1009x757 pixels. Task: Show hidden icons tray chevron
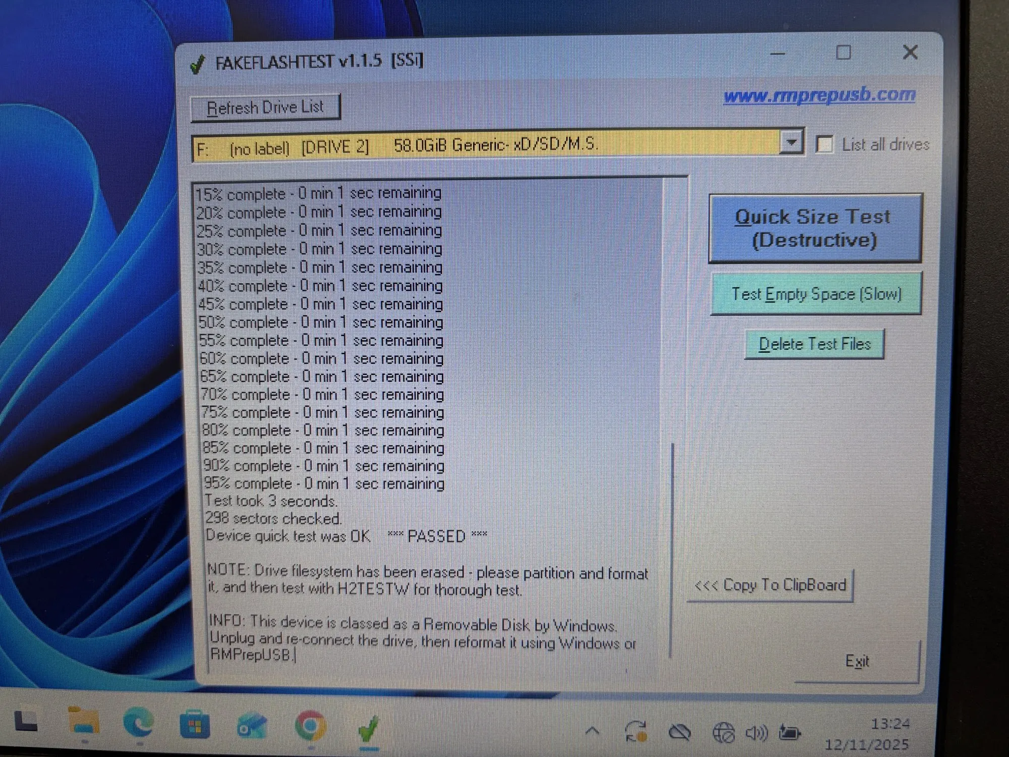[593, 731]
